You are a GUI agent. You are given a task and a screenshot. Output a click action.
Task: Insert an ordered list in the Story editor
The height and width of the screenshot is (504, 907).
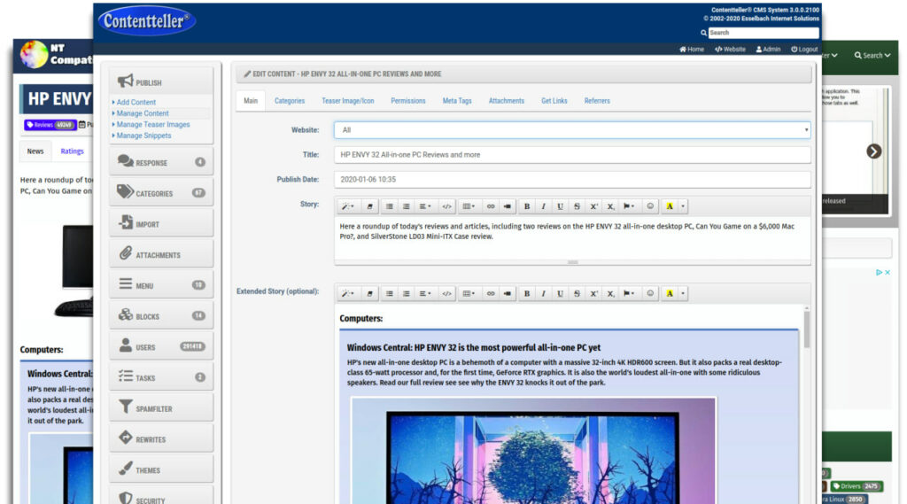tap(406, 206)
